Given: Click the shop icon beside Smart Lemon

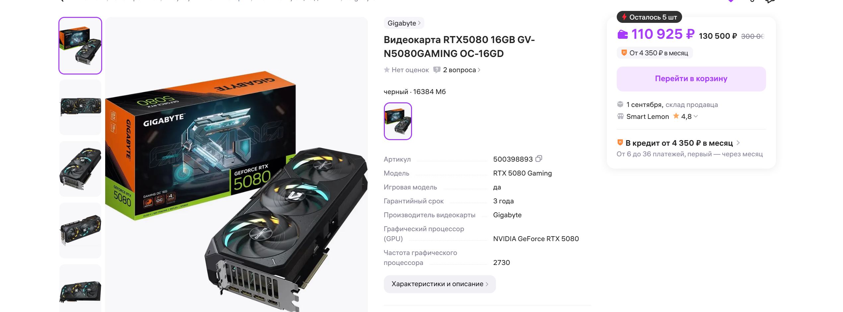Looking at the screenshot, I should coord(620,116).
